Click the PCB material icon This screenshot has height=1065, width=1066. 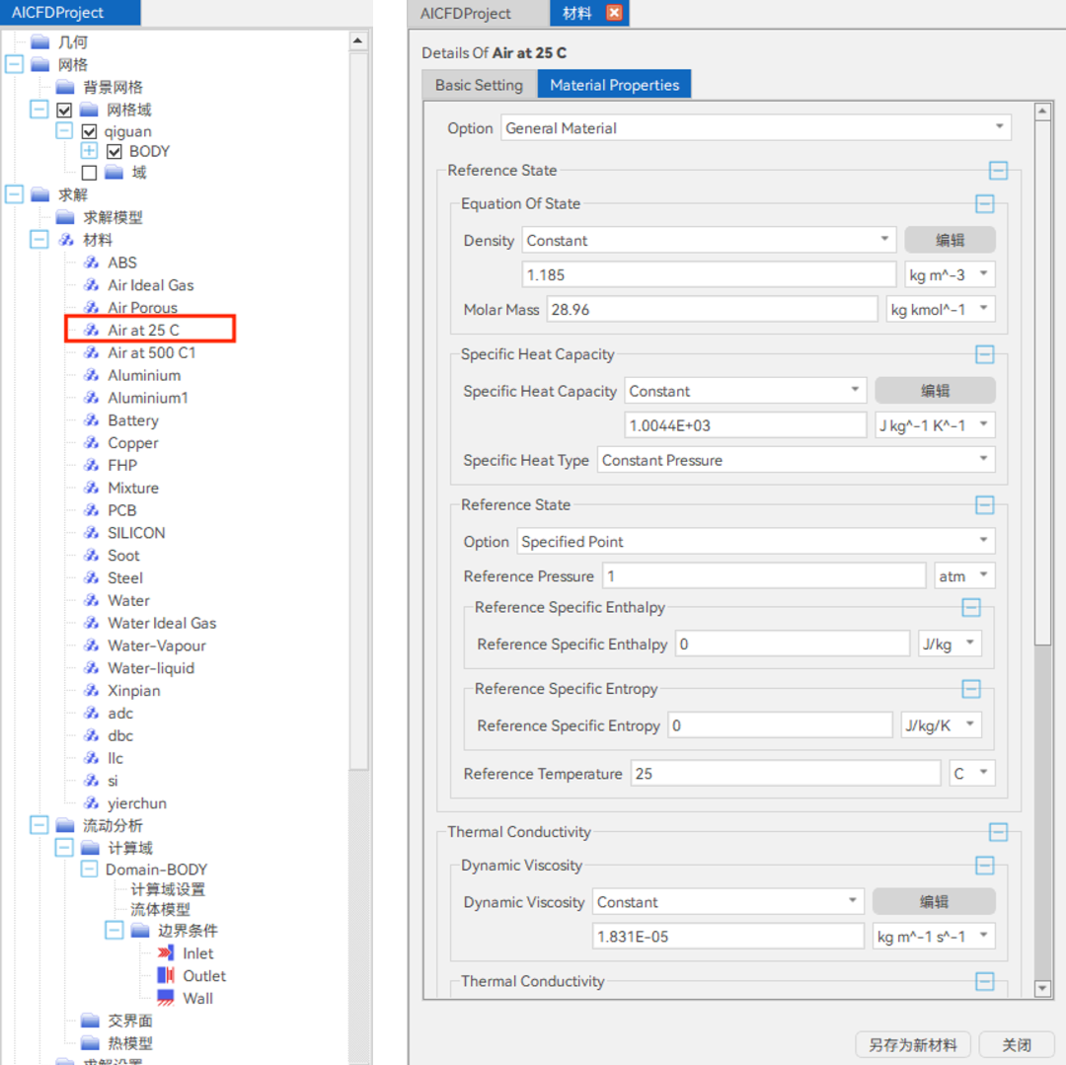91,509
